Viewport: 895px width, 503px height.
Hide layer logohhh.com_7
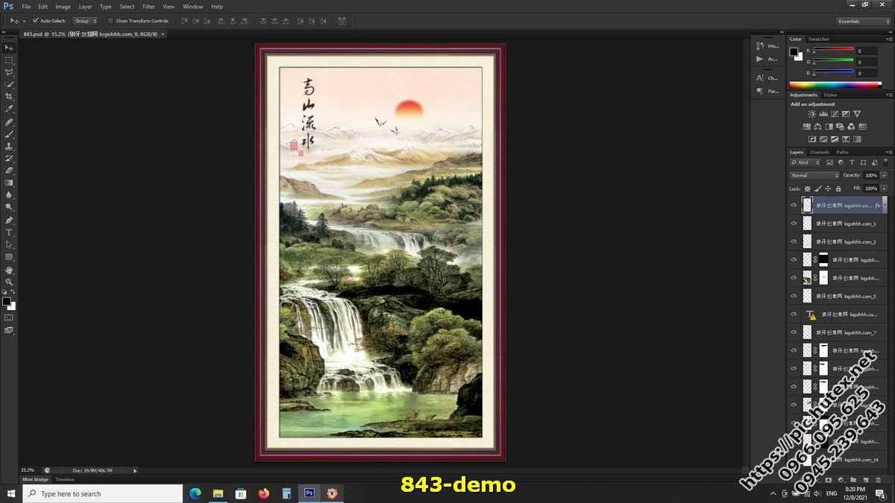point(794,332)
